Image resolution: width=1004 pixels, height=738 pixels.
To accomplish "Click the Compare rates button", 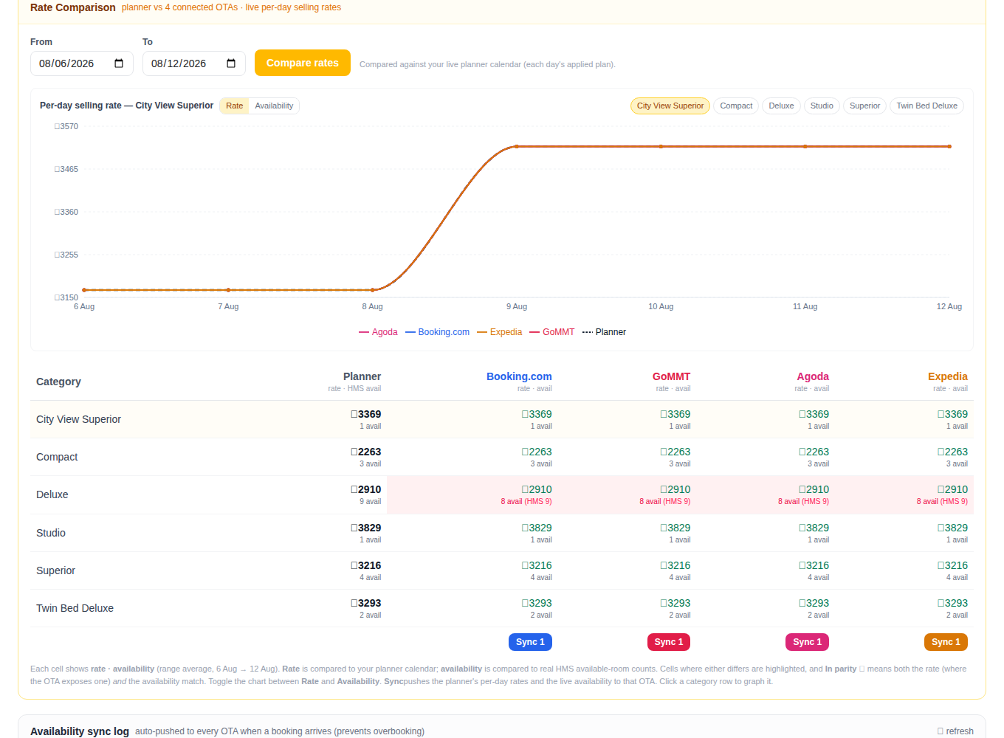I will pos(303,63).
